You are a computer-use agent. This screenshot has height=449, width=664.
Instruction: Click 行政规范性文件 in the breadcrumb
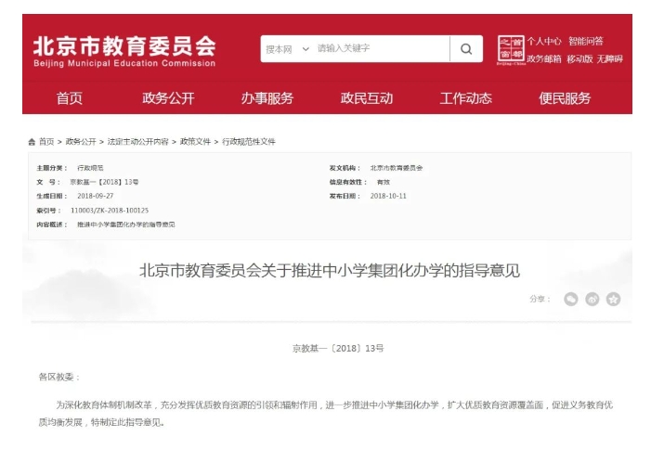[249, 142]
